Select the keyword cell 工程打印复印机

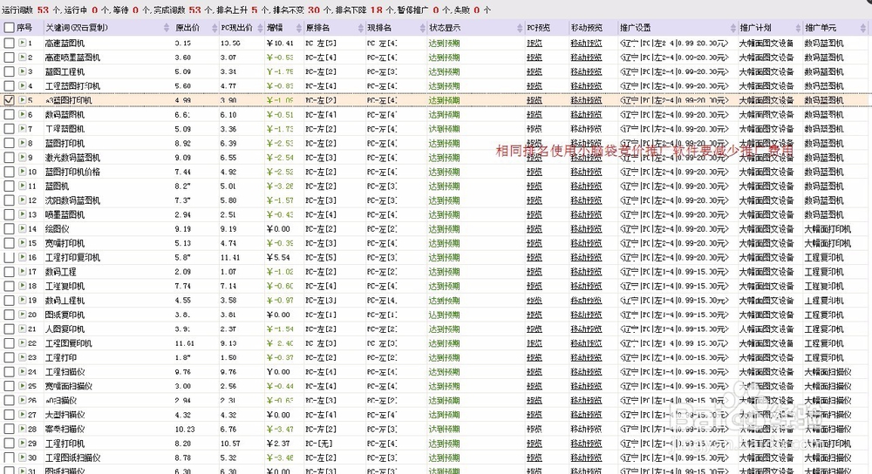point(72,258)
